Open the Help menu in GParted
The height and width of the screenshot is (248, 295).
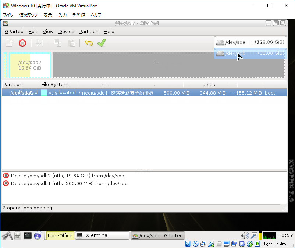[x=109, y=31]
